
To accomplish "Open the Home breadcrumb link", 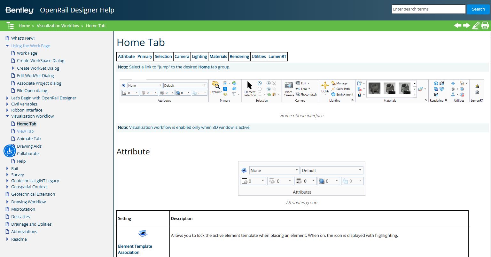I will [x=24, y=26].
